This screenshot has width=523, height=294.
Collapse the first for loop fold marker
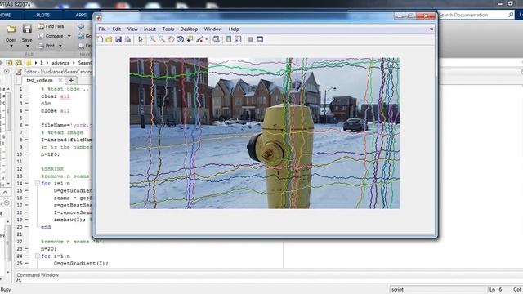pos(38,183)
